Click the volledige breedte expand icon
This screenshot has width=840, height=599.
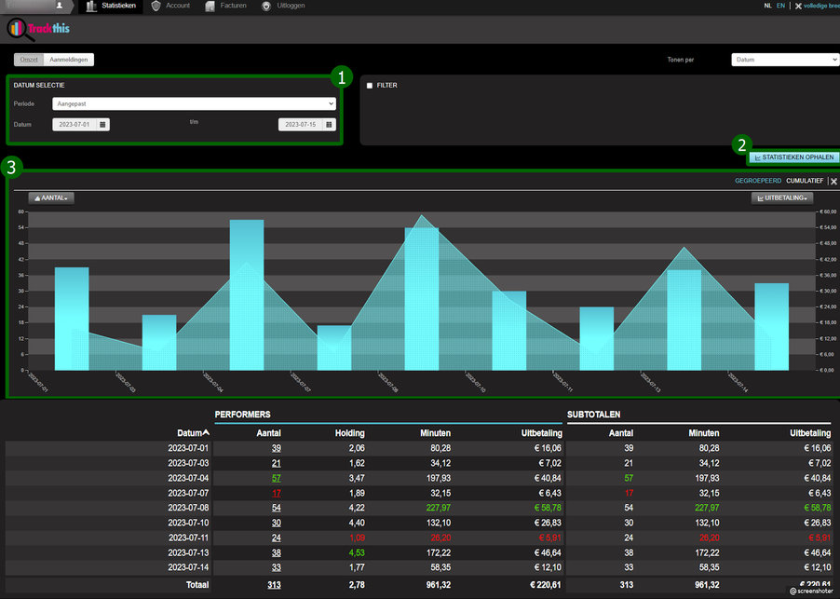tap(798, 6)
